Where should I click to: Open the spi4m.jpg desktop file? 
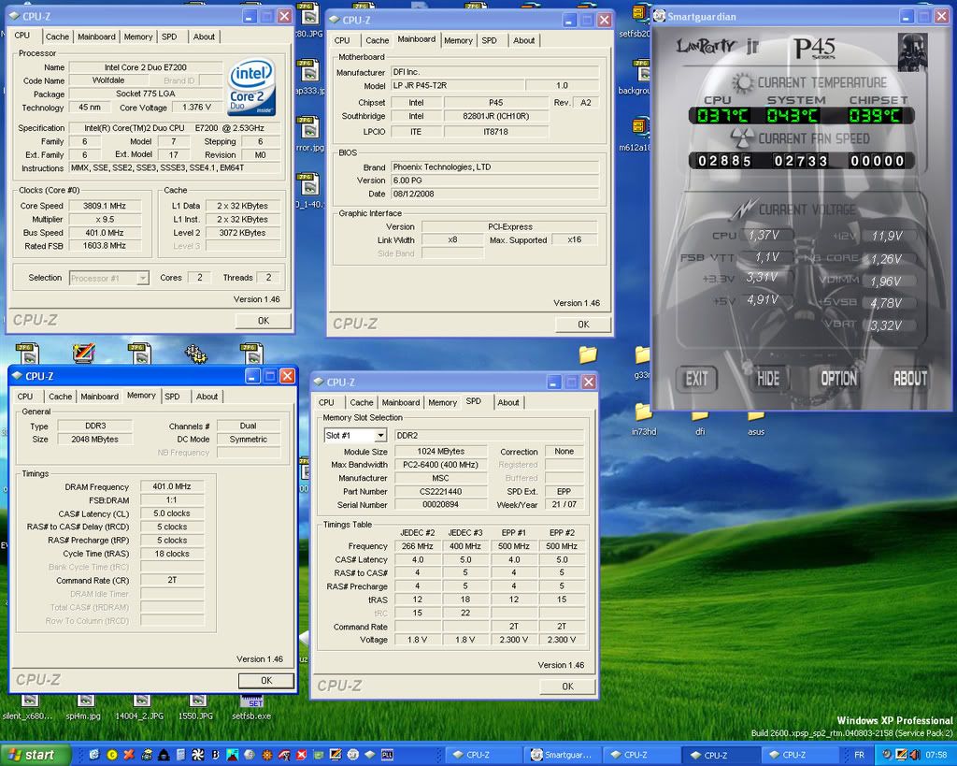coord(85,701)
